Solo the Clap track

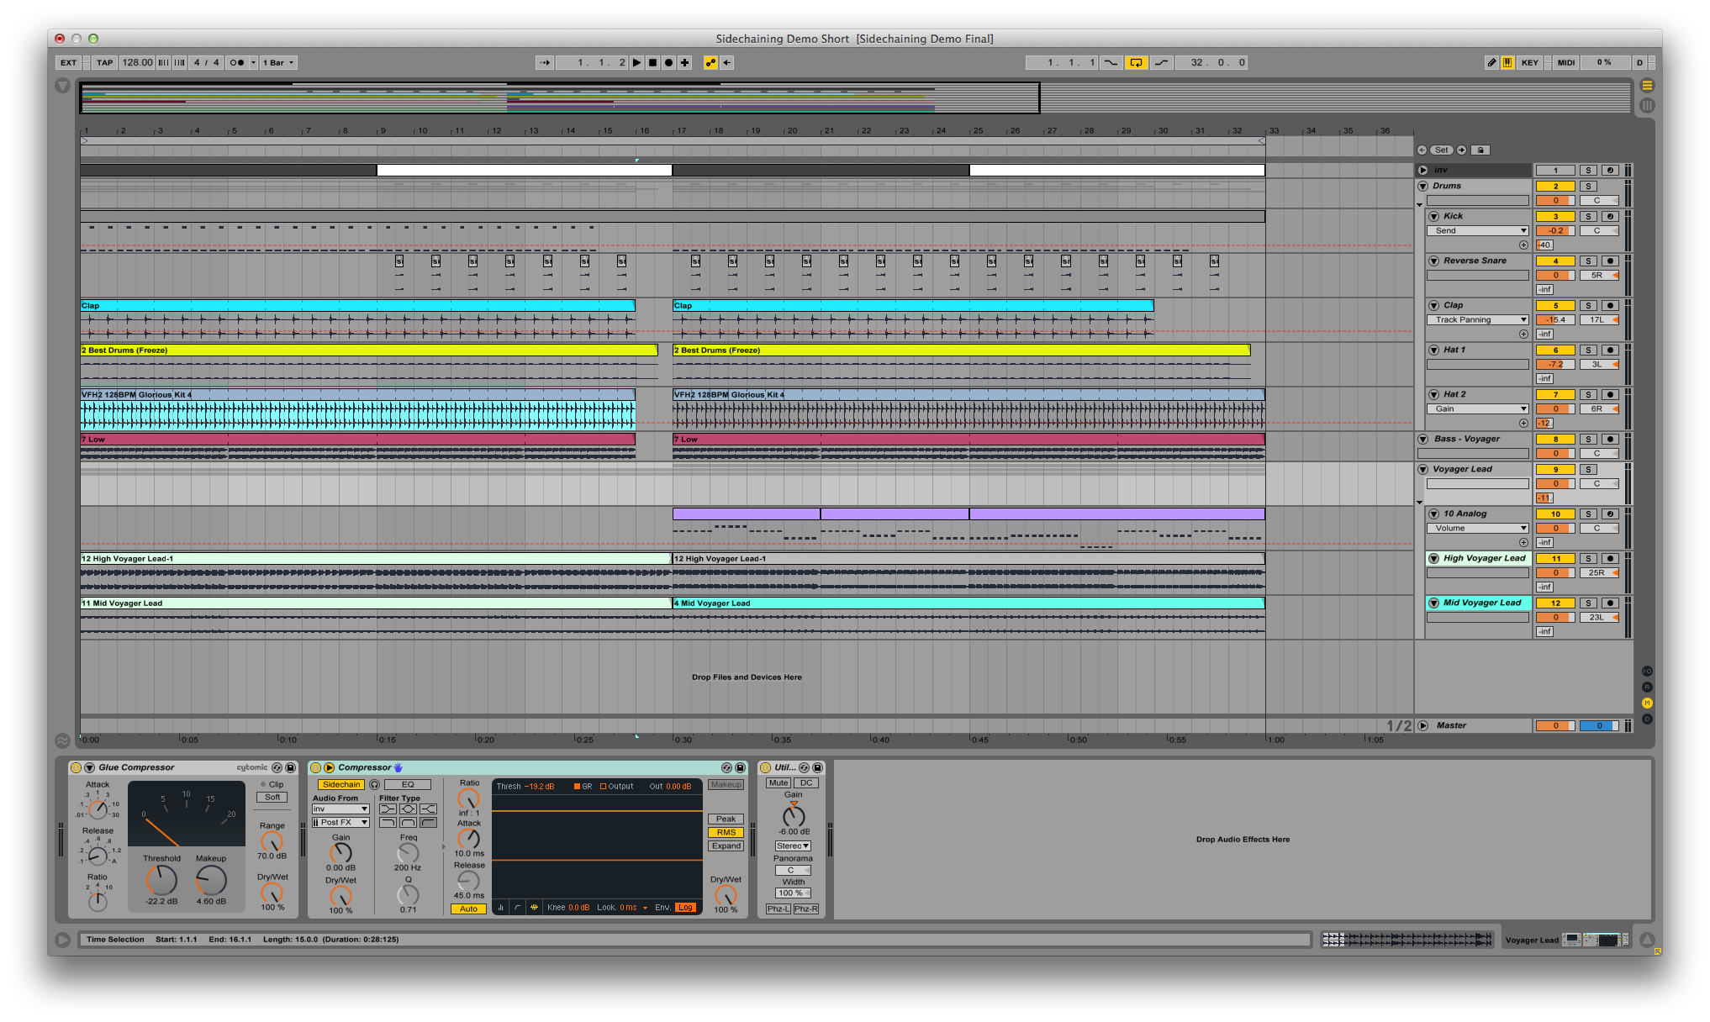click(x=1588, y=306)
